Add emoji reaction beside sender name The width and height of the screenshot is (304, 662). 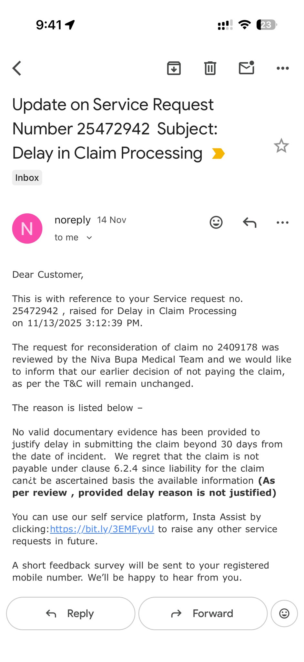(x=216, y=222)
